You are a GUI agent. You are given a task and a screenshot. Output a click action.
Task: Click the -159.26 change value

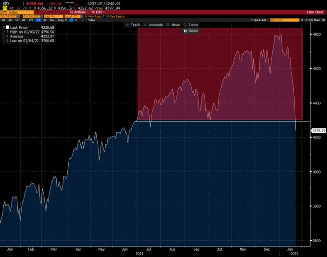tap(54, 4)
